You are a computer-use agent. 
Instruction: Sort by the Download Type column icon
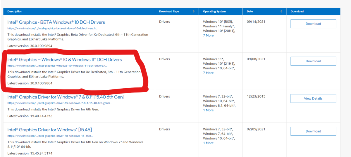(194, 11)
